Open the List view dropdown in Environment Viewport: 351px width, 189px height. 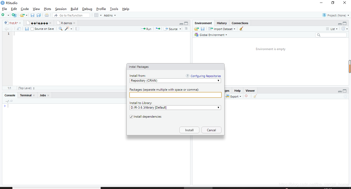(332, 29)
